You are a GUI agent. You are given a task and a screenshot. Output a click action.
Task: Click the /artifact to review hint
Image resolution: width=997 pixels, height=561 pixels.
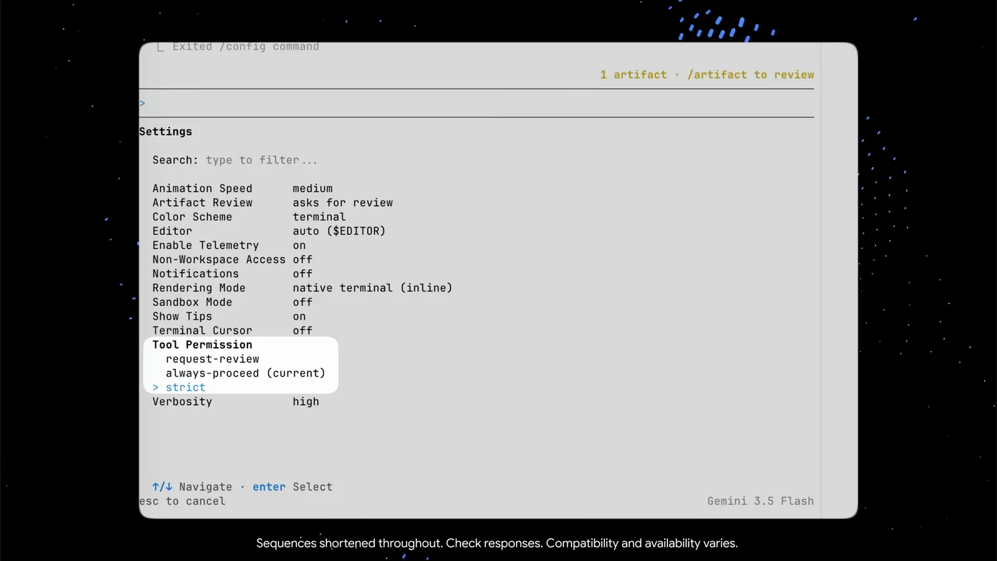[751, 75]
